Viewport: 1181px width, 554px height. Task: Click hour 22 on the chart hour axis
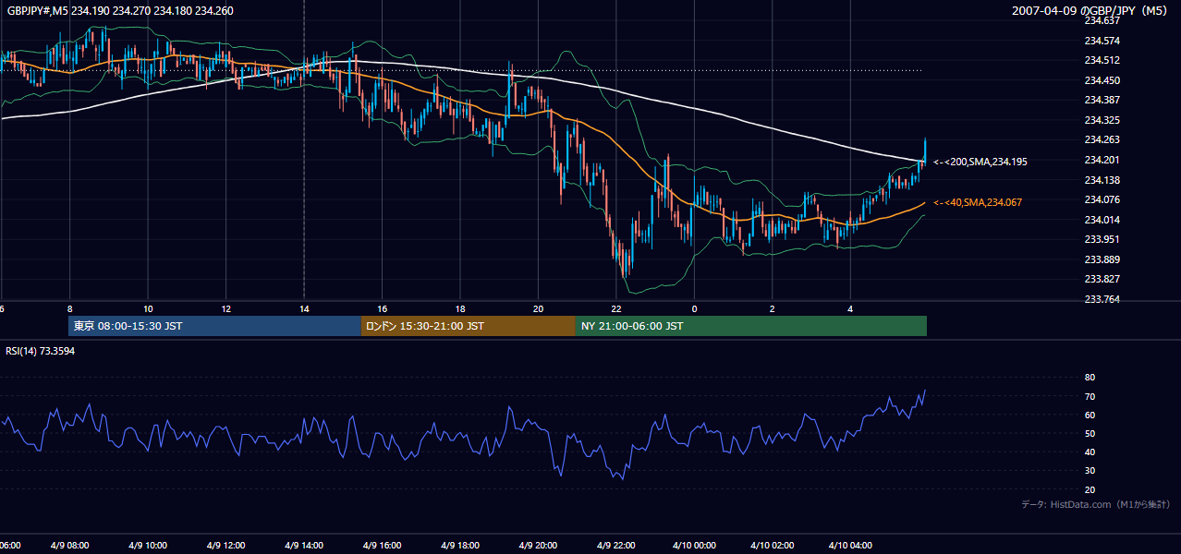coord(616,308)
